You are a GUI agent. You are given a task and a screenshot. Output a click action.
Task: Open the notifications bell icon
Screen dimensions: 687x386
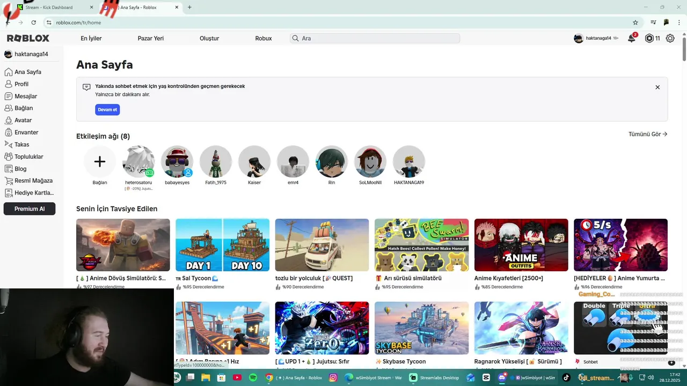coord(632,38)
